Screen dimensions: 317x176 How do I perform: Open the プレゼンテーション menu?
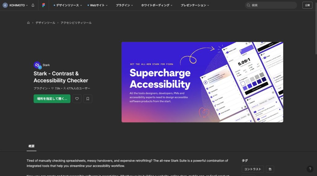tap(195, 5)
